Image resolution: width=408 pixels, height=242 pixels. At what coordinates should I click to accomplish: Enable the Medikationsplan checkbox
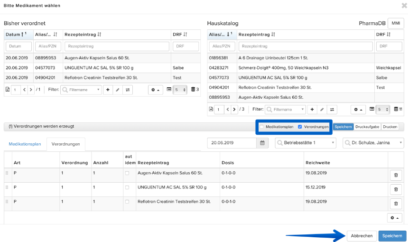click(261, 127)
